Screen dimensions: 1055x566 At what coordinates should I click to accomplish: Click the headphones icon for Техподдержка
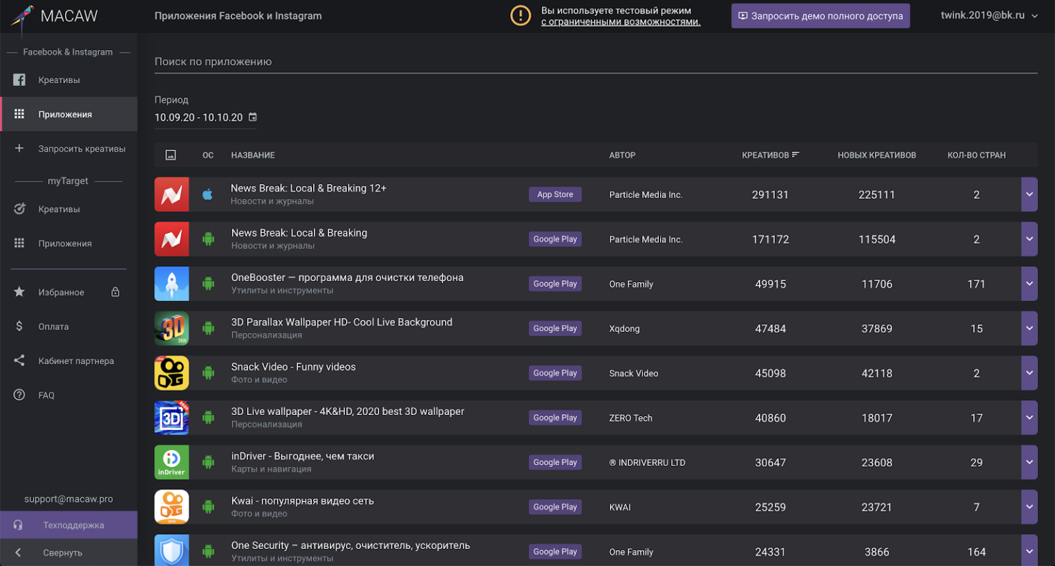coord(18,525)
